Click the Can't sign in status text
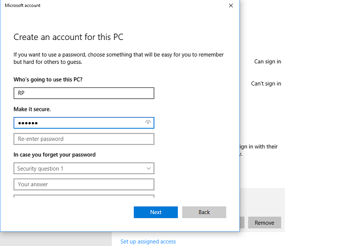The image size is (342, 246). click(266, 83)
